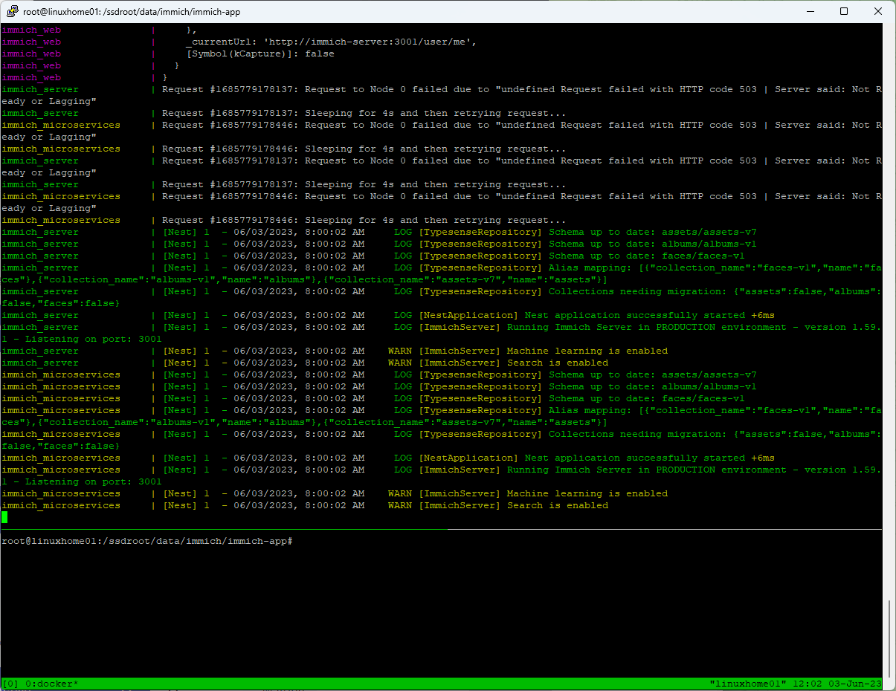Click the _currentUrl immich-server:3001/user/me line
The width and height of the screenshot is (896, 691).
(x=332, y=42)
